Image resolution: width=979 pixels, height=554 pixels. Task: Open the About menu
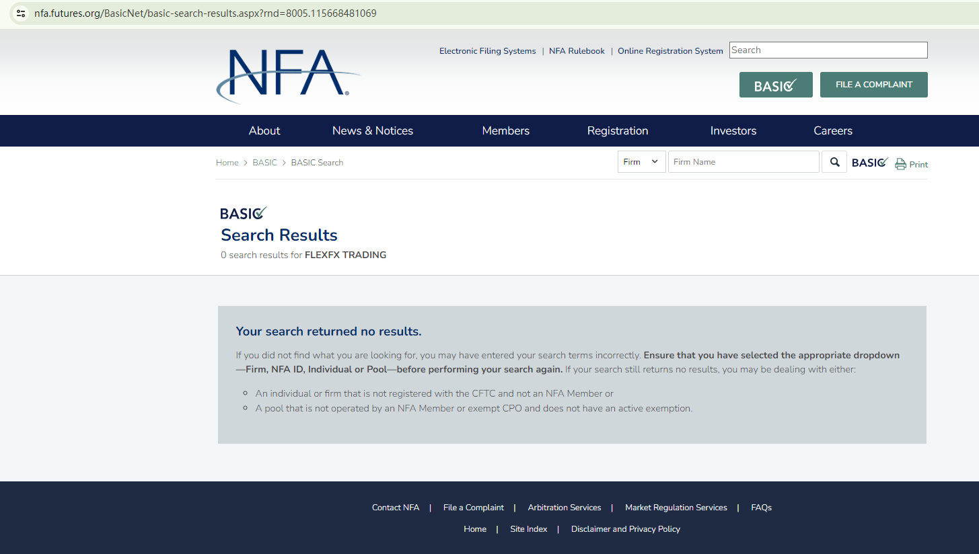pos(264,131)
